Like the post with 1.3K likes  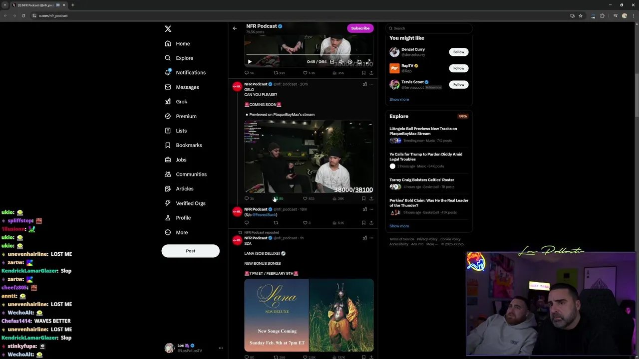click(x=309, y=73)
